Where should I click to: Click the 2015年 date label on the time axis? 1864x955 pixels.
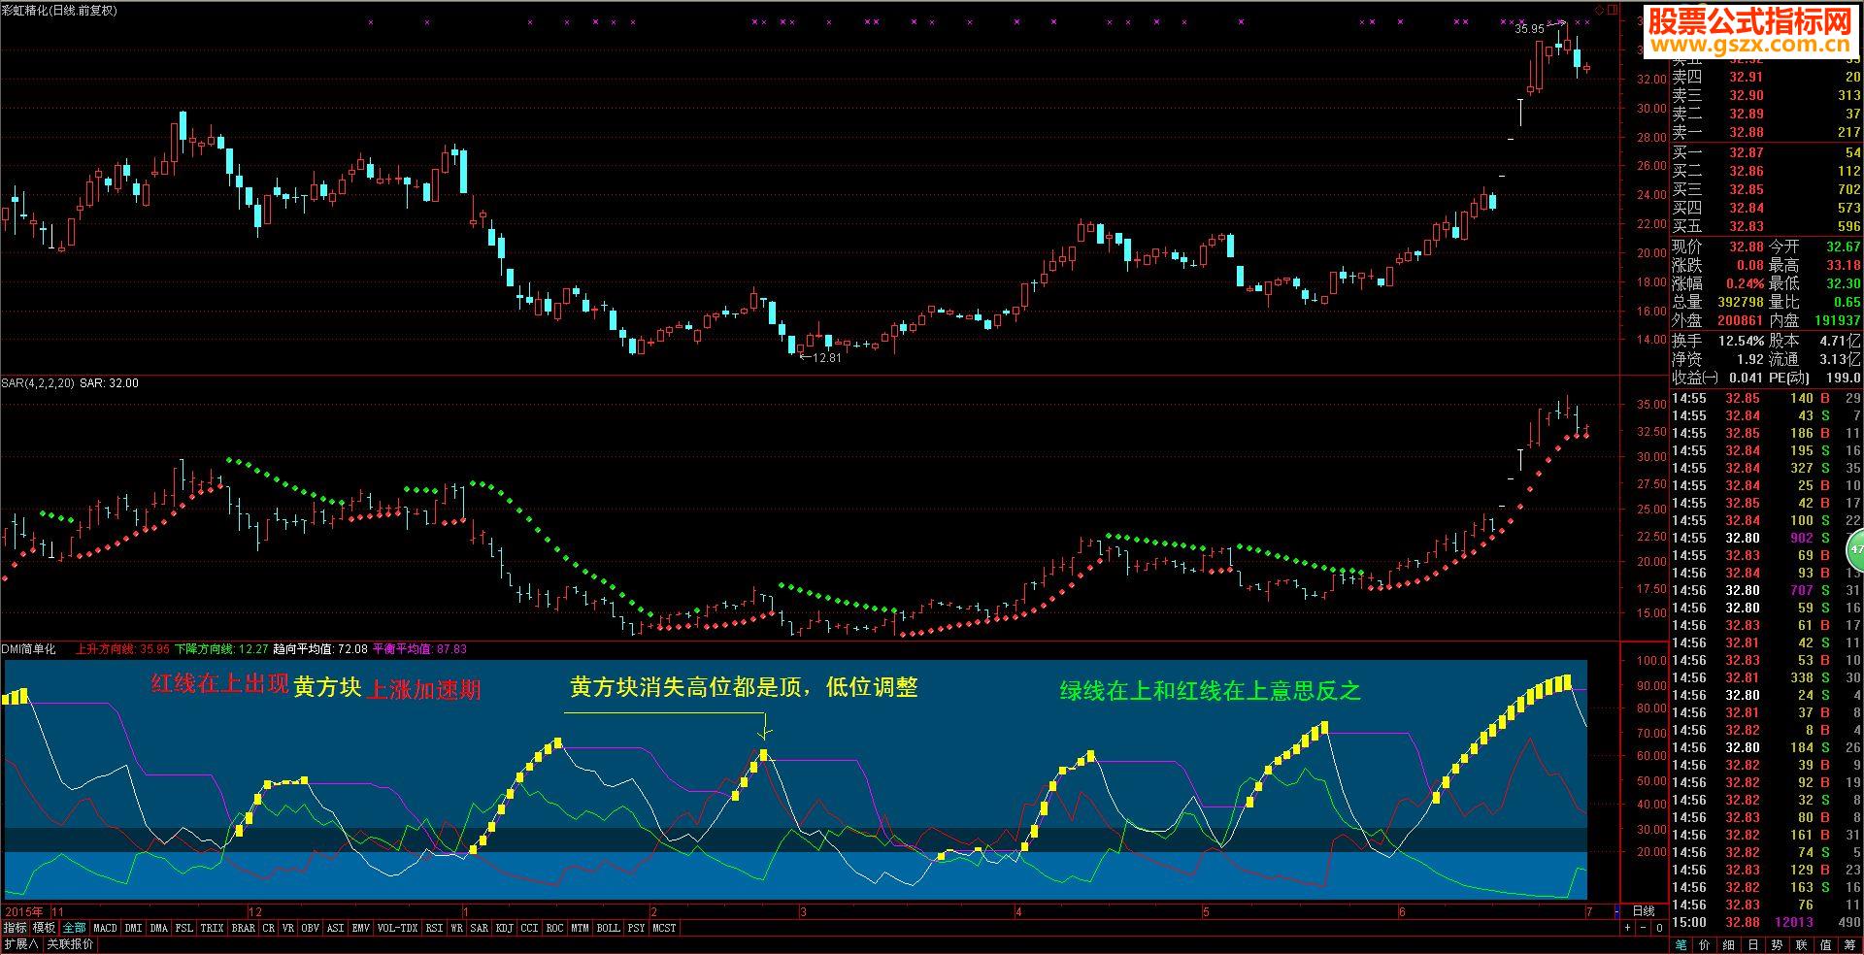24,912
